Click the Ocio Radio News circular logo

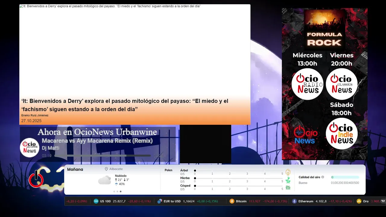click(x=307, y=84)
